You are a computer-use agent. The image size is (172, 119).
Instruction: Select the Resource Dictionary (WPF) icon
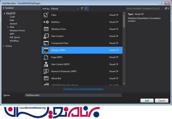point(46,71)
